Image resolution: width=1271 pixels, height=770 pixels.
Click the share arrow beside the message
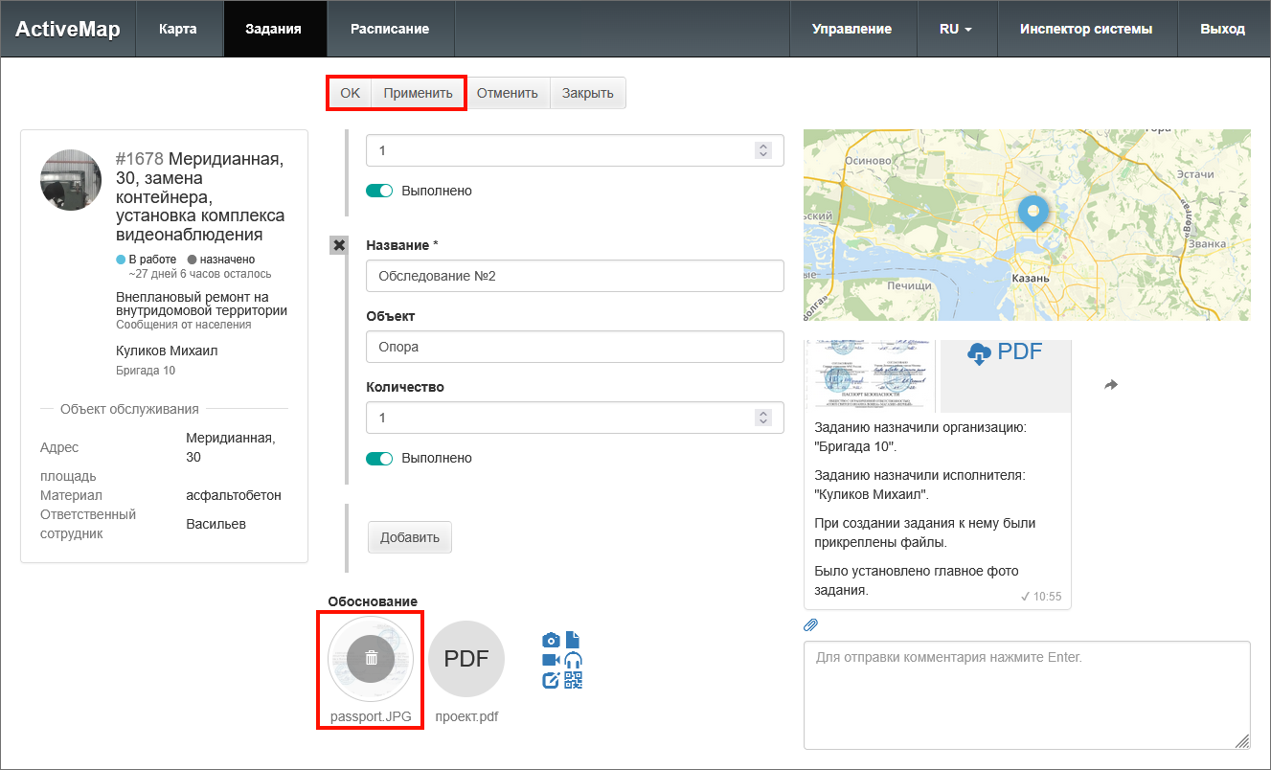[1111, 384]
